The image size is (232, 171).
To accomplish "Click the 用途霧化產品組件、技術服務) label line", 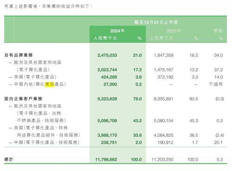I will pos(49,135).
